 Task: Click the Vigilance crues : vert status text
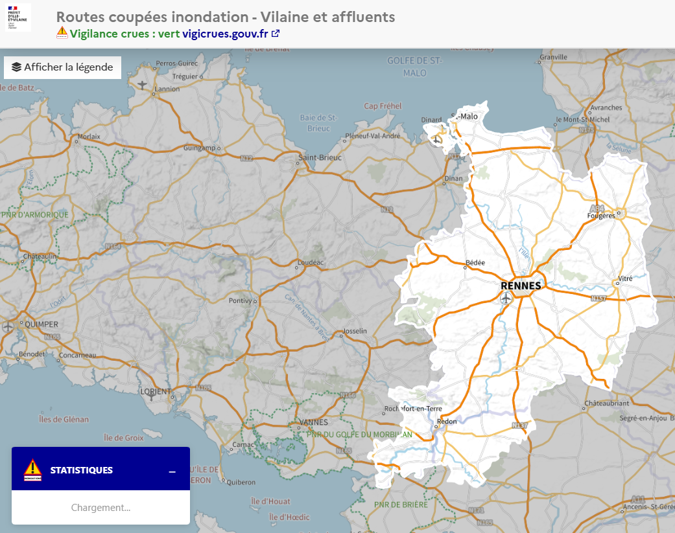(125, 34)
